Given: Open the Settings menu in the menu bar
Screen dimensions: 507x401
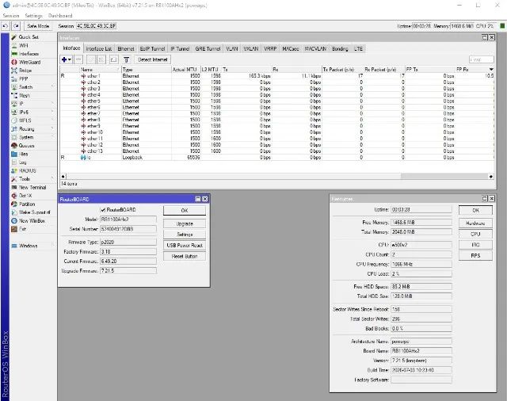Looking at the screenshot, I should (33, 16).
